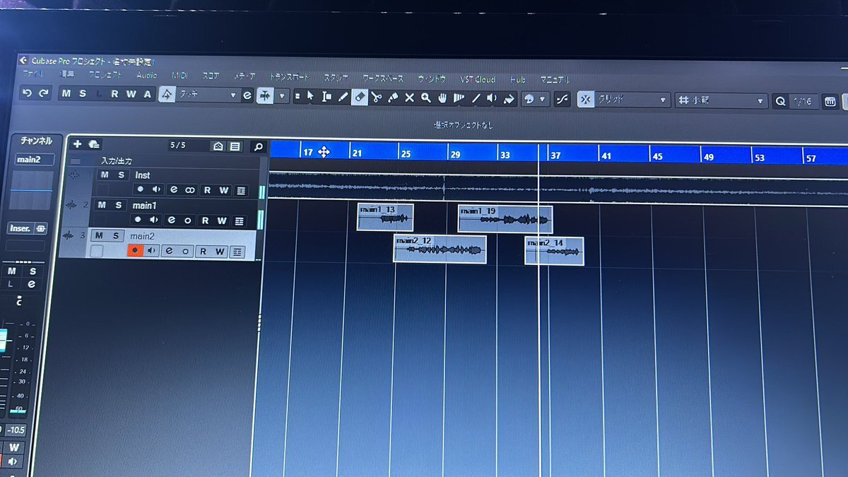Open the track list search magnifier
Screen dimensions: 848x477
(258, 146)
